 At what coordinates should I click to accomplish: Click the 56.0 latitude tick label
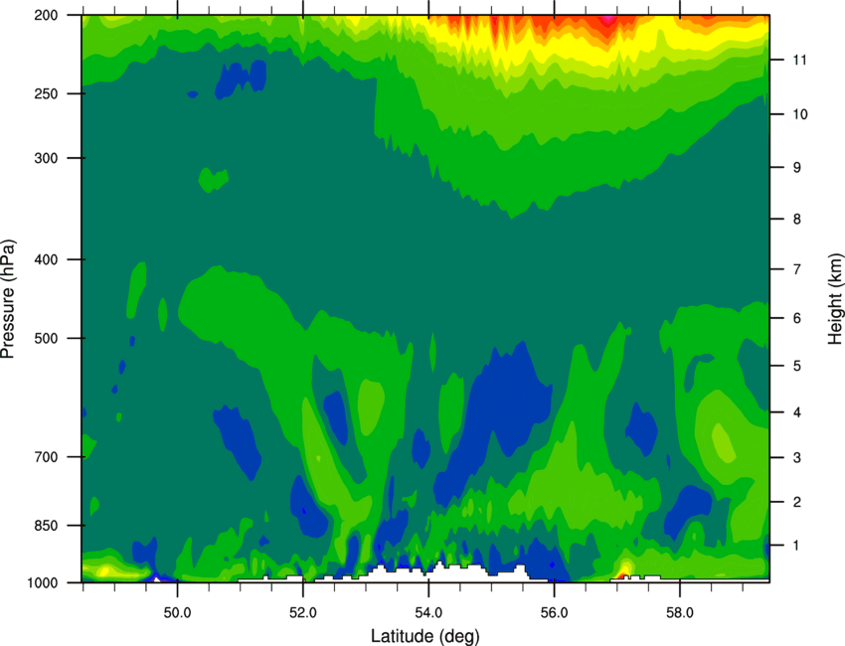coord(554,613)
